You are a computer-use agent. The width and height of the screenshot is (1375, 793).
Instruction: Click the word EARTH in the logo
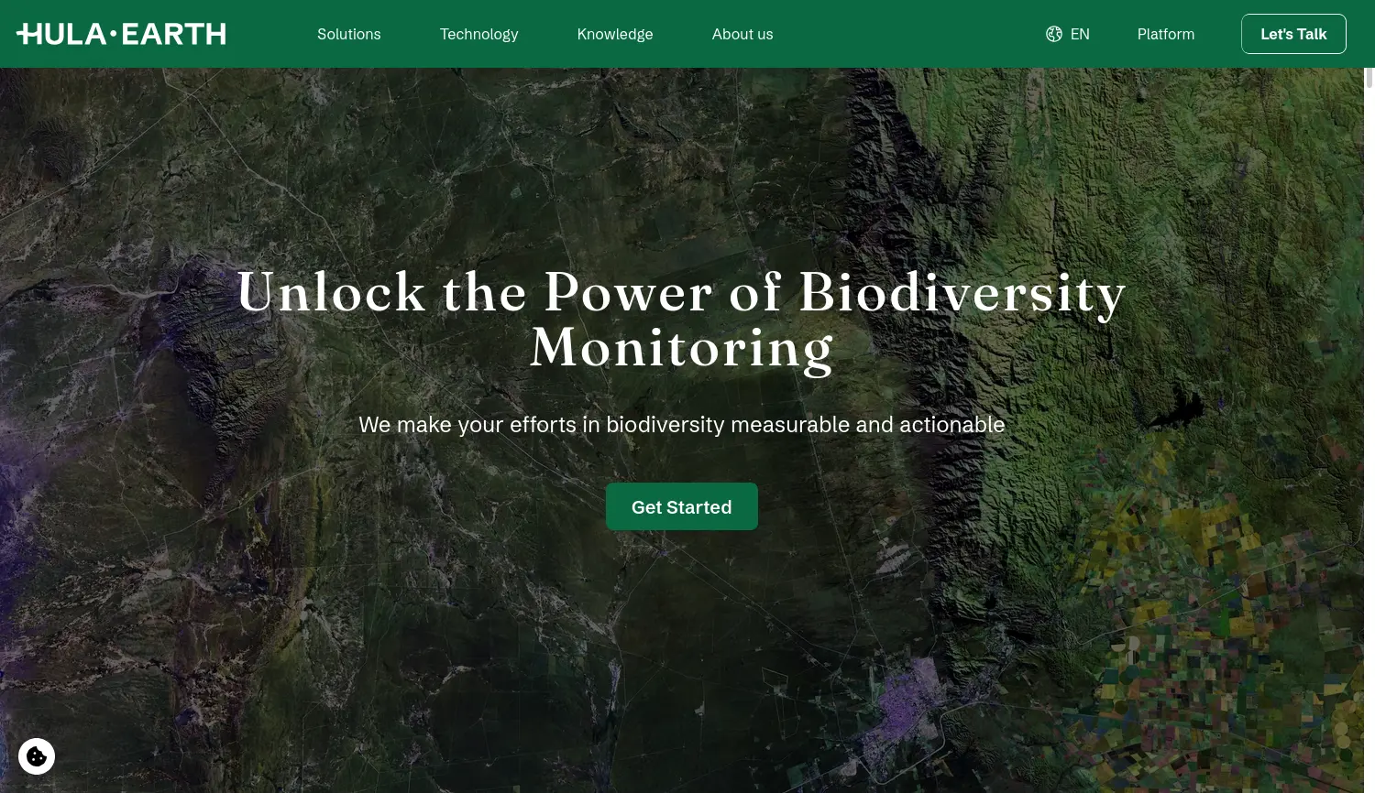174,34
